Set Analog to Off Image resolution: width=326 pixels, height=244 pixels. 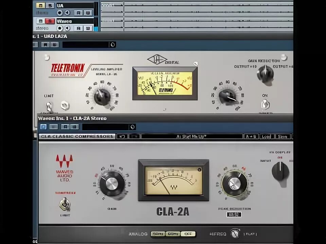(188, 234)
